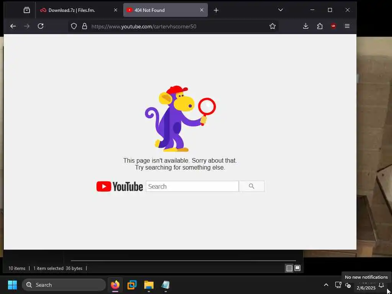Close the Firefox window

pos(348,10)
